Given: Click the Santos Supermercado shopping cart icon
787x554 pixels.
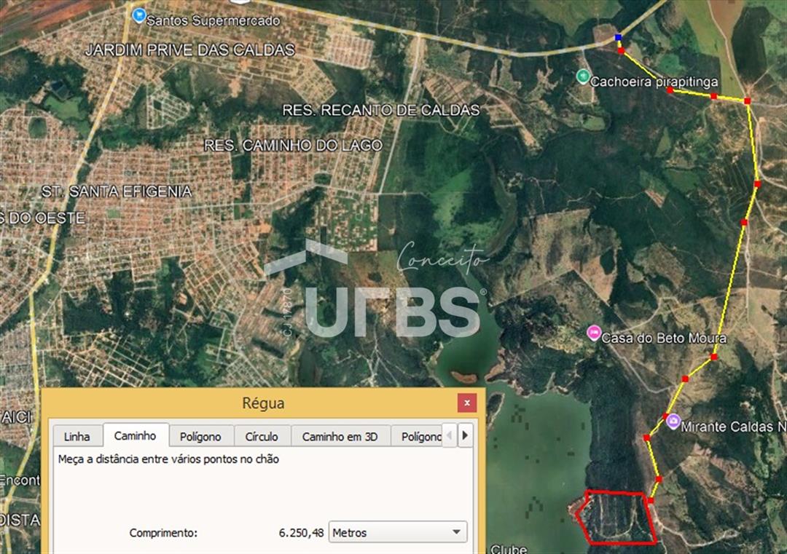Looking at the screenshot, I should [139, 15].
